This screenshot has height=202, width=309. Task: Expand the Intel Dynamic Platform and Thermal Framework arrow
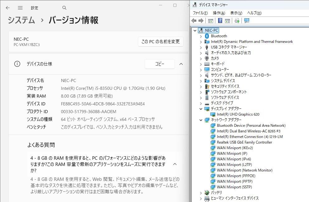pyautogui.click(x=201, y=42)
